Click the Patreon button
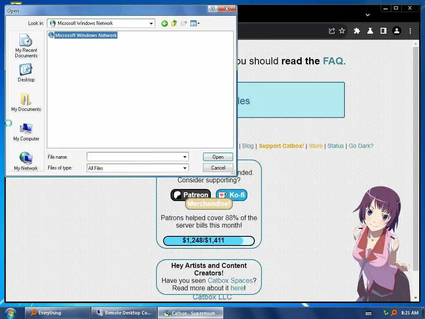The image size is (425, 319). point(191,195)
